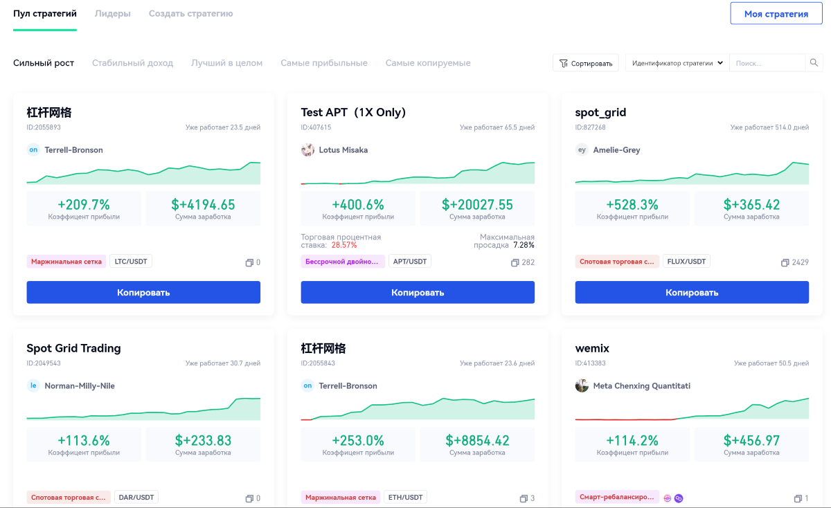Open the spot_grid strategy title

[600, 112]
